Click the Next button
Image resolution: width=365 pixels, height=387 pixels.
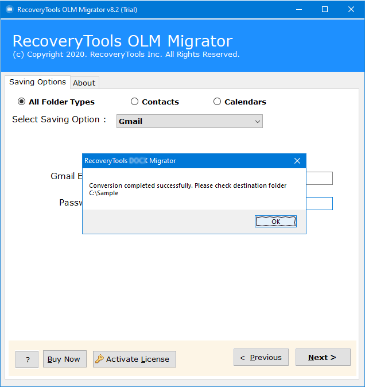click(x=323, y=357)
